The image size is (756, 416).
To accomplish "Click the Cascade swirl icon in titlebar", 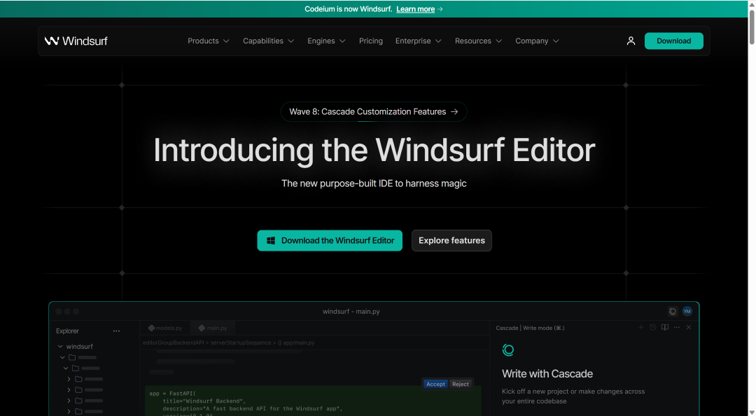I will [x=673, y=311].
